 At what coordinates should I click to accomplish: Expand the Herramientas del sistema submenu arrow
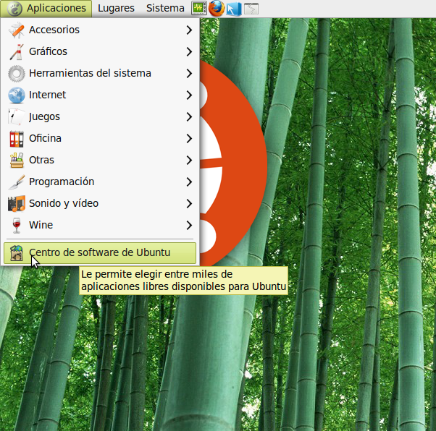pos(189,73)
